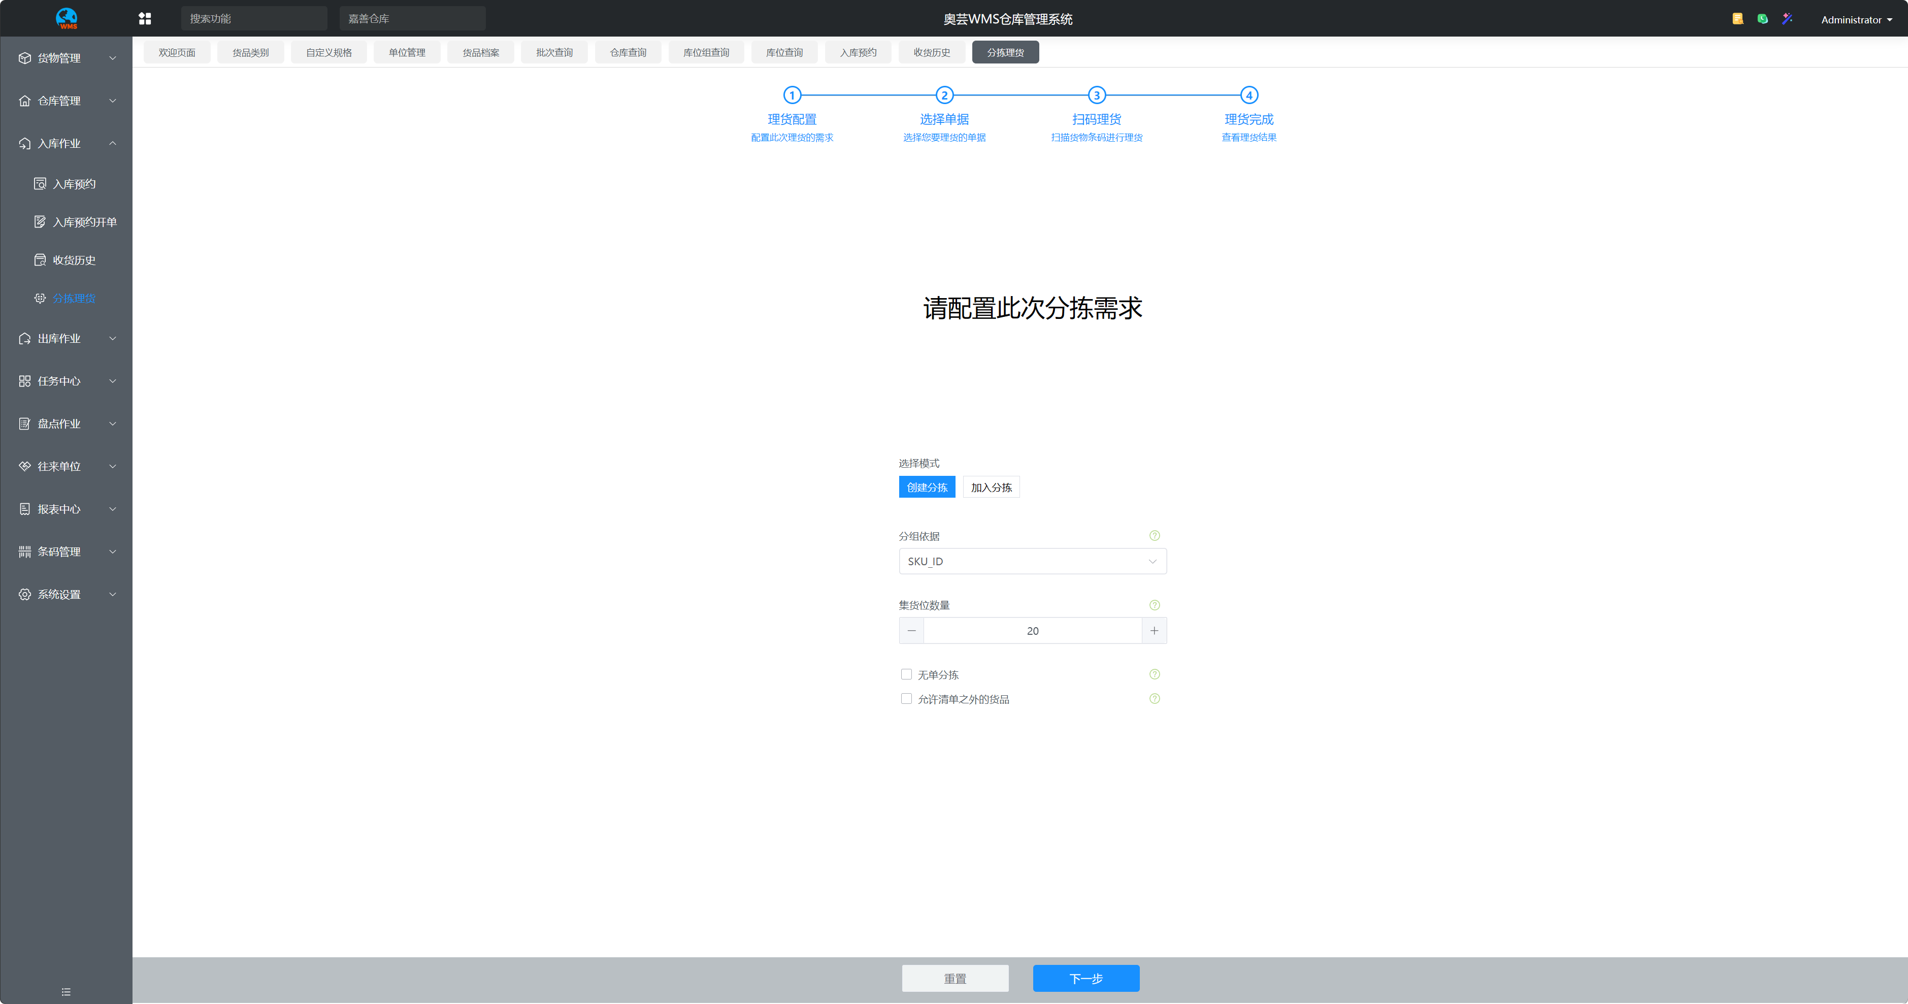Click help icon next to 分组依据
This screenshot has width=1908, height=1004.
tap(1154, 536)
